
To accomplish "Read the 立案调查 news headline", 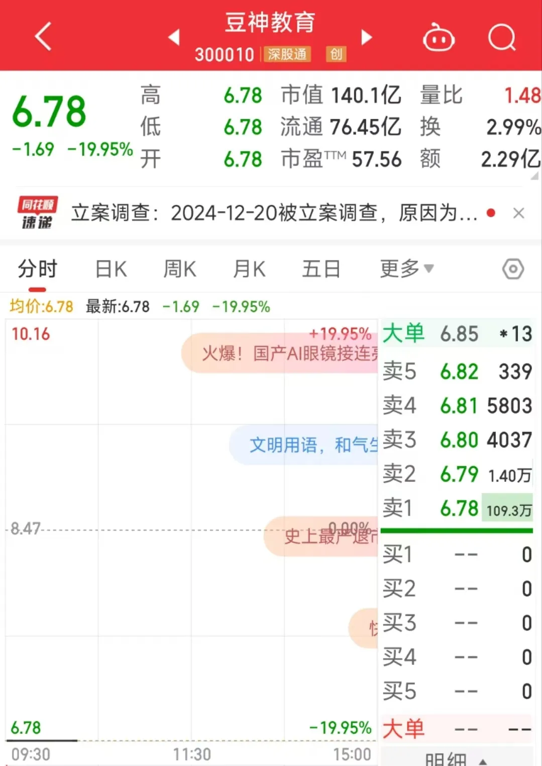I will (274, 213).
